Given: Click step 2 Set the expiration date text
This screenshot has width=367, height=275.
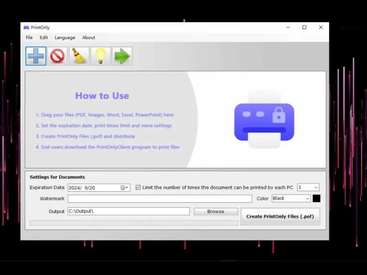Looking at the screenshot, I should point(104,126).
